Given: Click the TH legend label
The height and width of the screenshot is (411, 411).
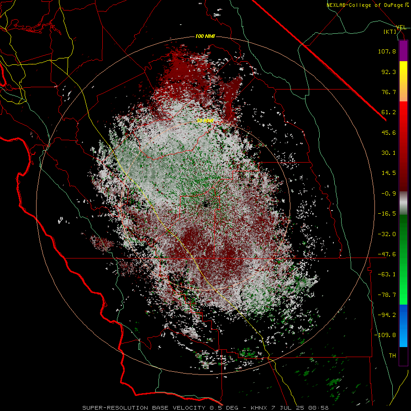Looking at the screenshot, I should pyautogui.click(x=392, y=356).
